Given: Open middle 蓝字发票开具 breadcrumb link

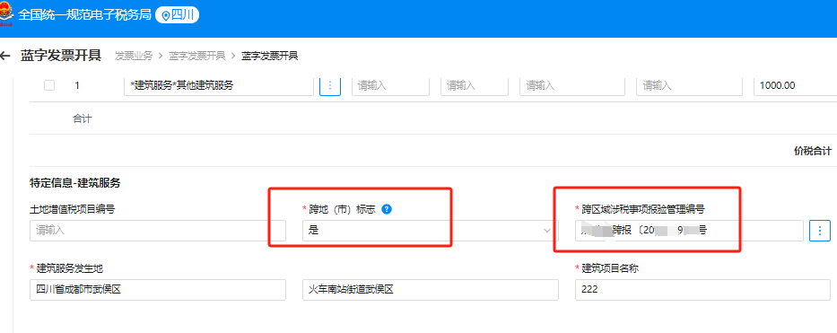Looking at the screenshot, I should (x=197, y=56).
